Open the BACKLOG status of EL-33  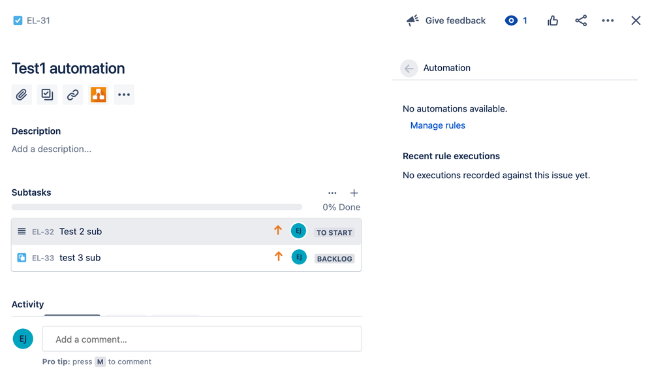(334, 258)
